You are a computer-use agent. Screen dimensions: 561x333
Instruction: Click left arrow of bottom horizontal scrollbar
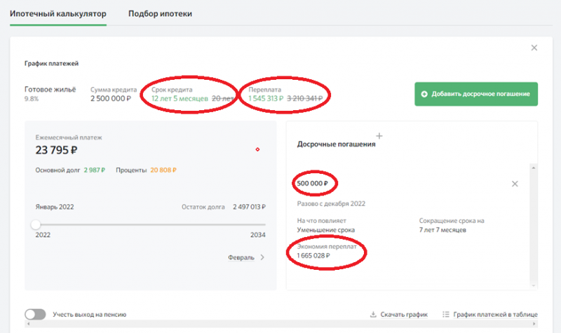click(x=26, y=327)
